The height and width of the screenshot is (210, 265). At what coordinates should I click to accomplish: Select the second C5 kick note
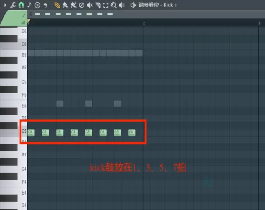coord(45,133)
